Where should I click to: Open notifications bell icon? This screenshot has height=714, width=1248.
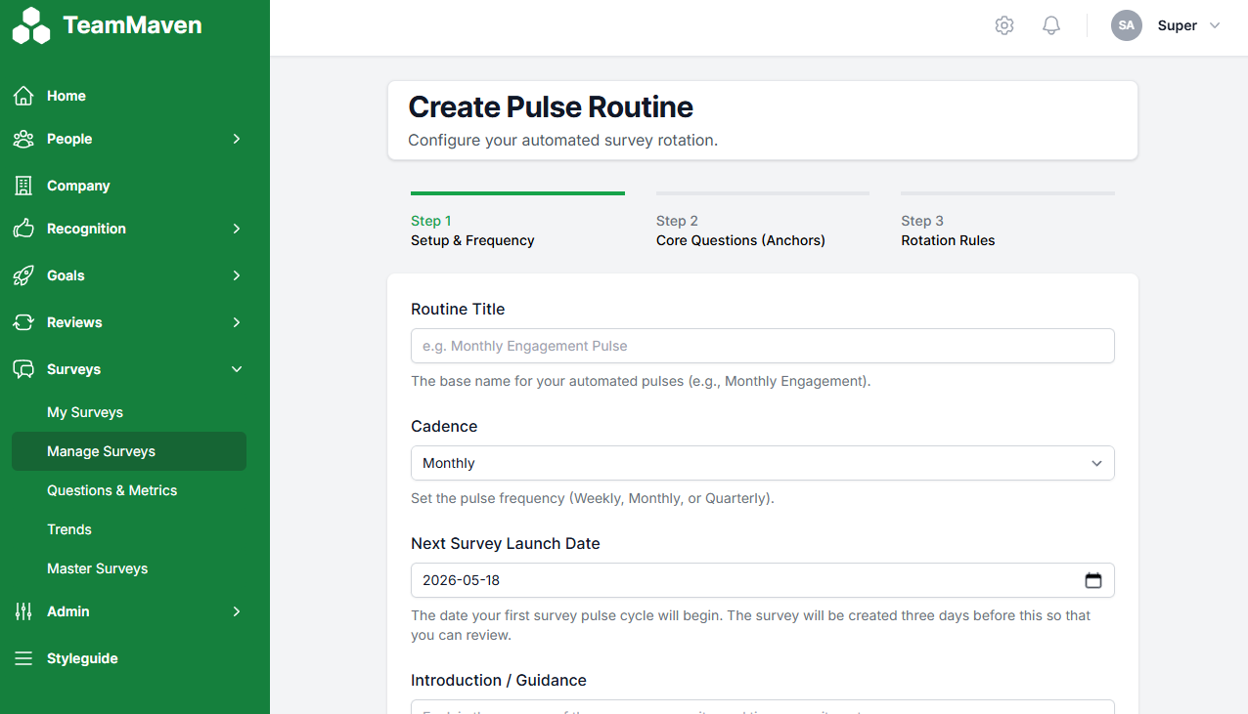click(x=1051, y=25)
